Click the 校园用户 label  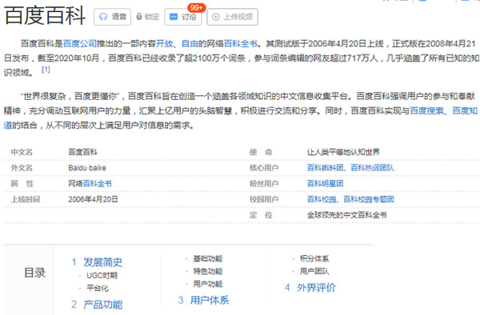264,199
